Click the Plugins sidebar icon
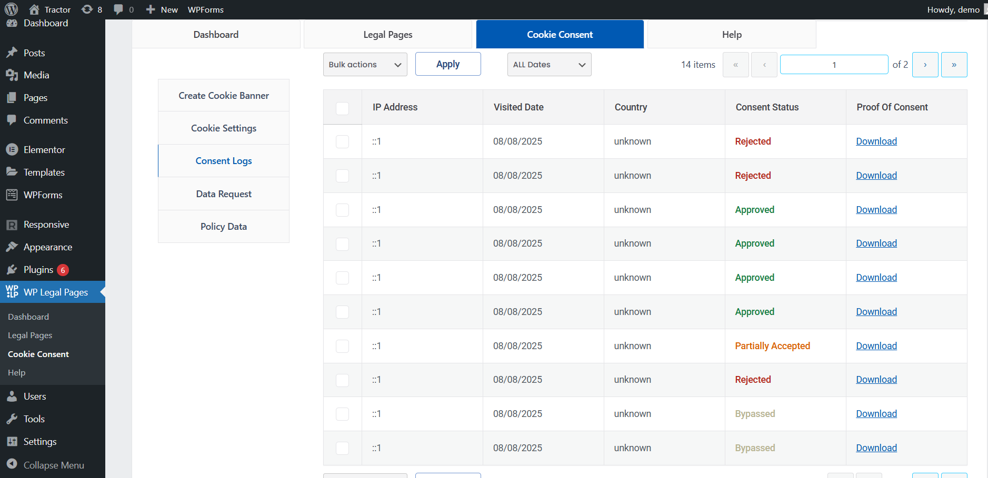Viewport: 988px width, 478px height. (12, 270)
